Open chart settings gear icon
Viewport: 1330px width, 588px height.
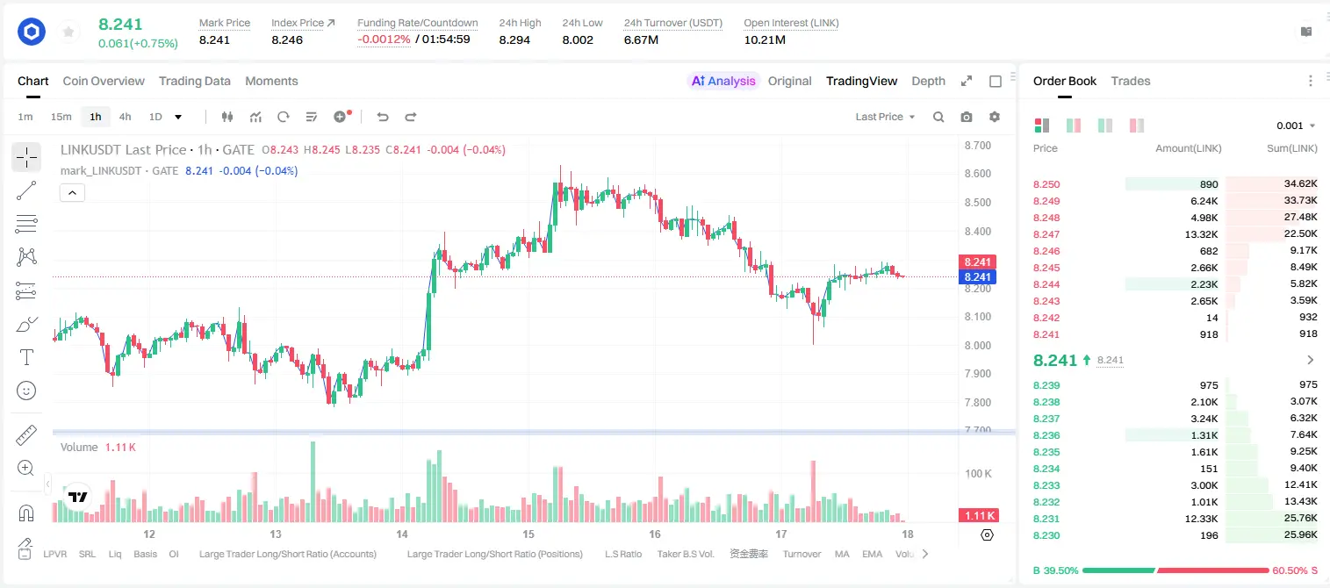pyautogui.click(x=995, y=117)
